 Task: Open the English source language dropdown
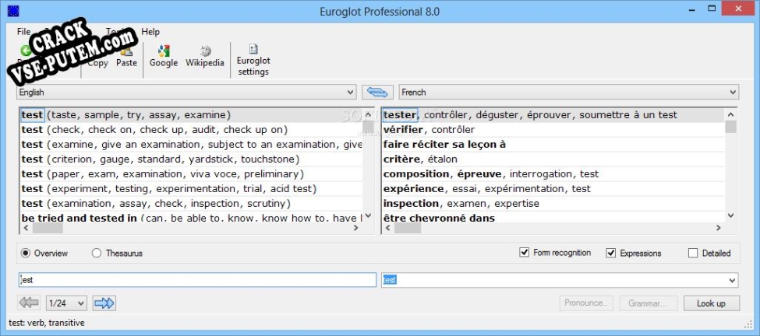(186, 93)
